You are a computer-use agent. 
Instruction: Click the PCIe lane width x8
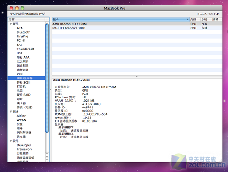point(84,97)
